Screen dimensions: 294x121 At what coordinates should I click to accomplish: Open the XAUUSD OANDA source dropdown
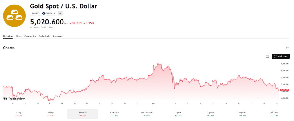44,13
